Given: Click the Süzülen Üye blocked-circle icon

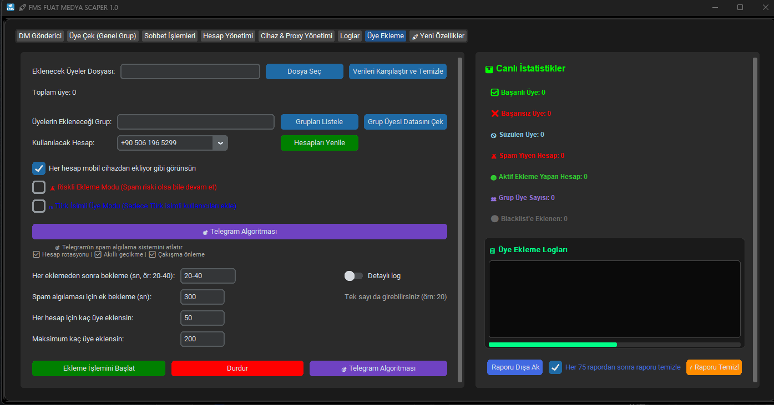Looking at the screenshot, I should 493,134.
